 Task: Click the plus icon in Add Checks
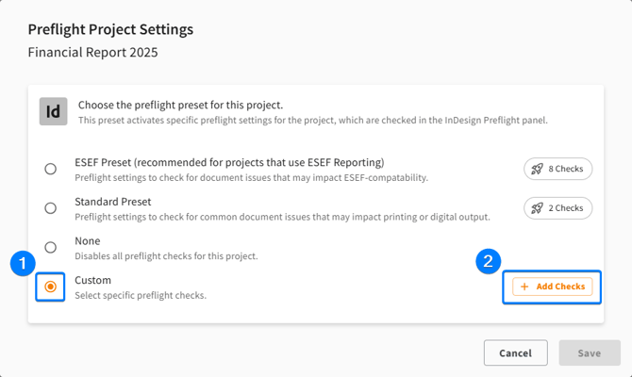tap(524, 287)
